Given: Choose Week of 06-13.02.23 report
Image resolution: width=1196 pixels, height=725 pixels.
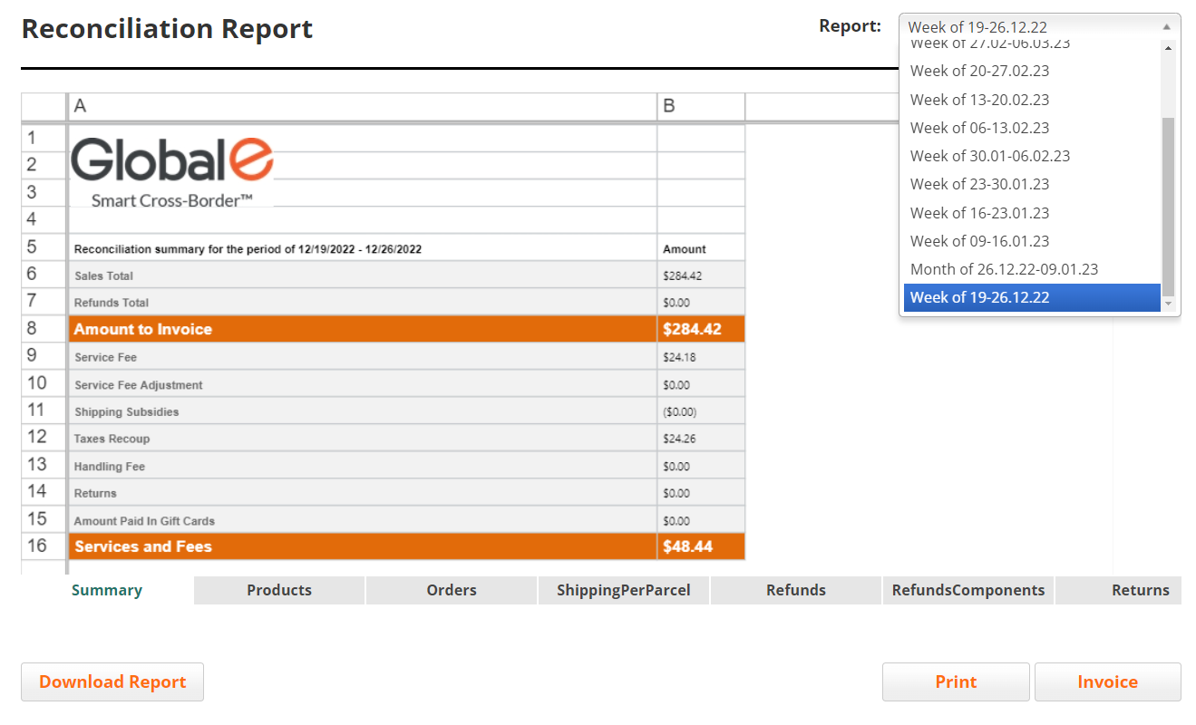Looking at the screenshot, I should point(1032,128).
